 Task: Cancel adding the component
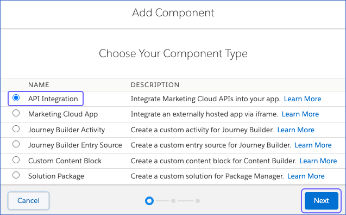click(x=28, y=201)
